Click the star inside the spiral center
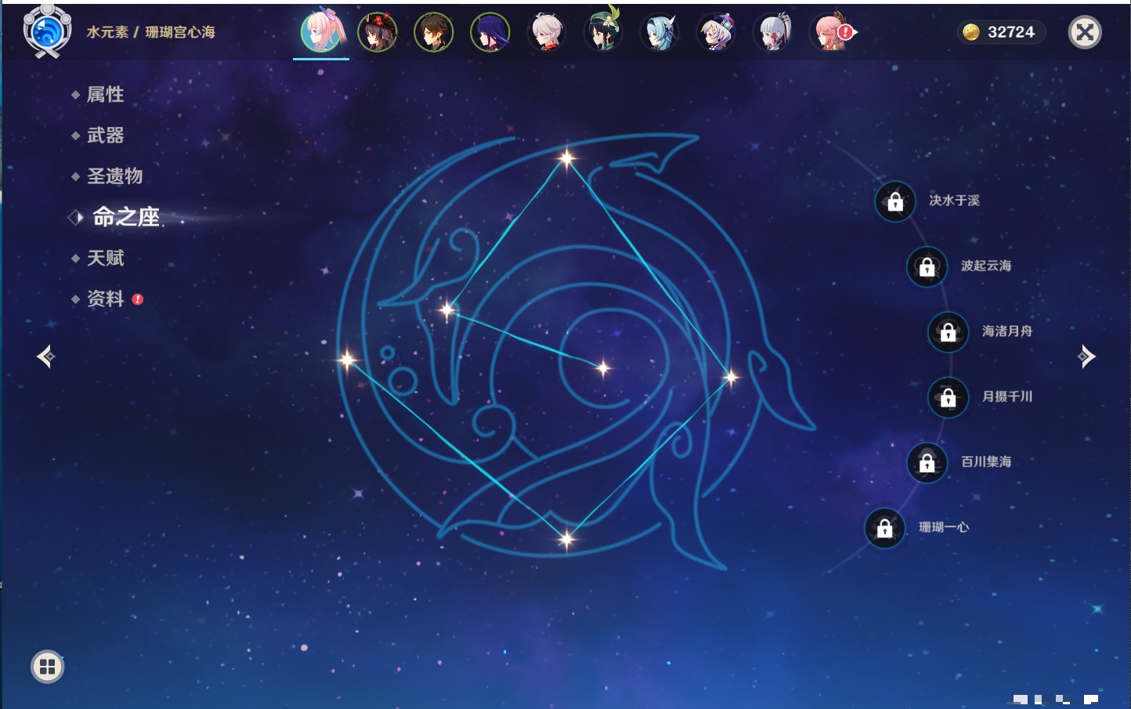This screenshot has height=709, width=1131. click(x=603, y=367)
